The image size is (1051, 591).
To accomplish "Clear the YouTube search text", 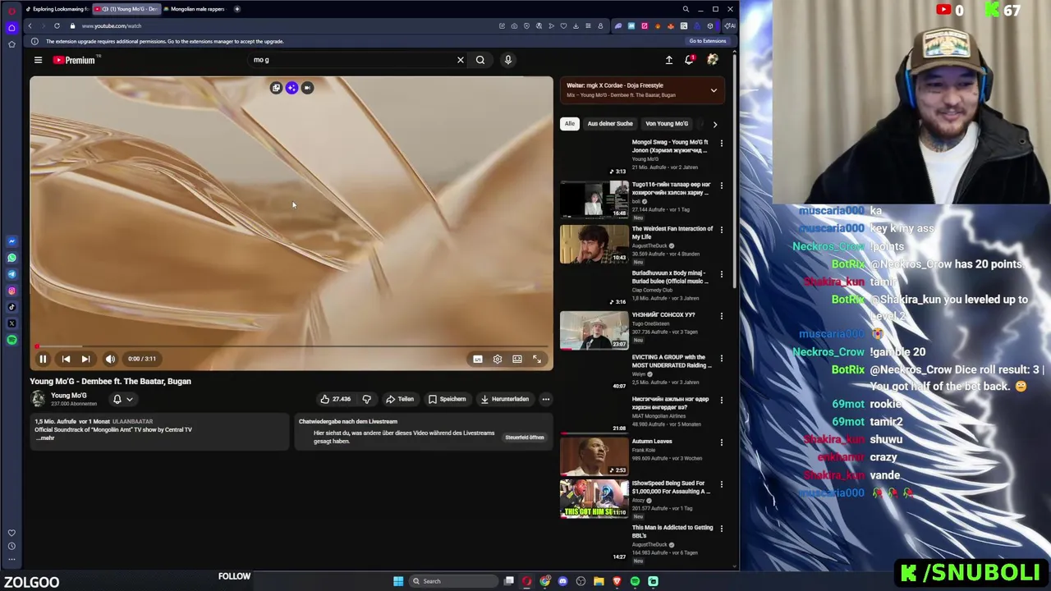I will click(x=461, y=60).
